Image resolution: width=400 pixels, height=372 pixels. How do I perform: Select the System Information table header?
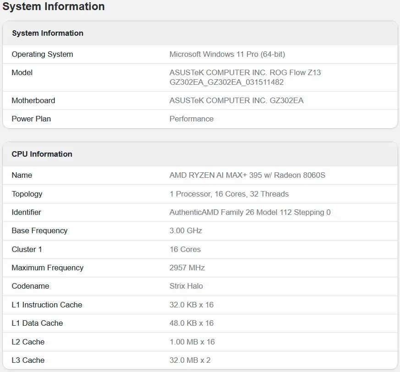coord(48,33)
